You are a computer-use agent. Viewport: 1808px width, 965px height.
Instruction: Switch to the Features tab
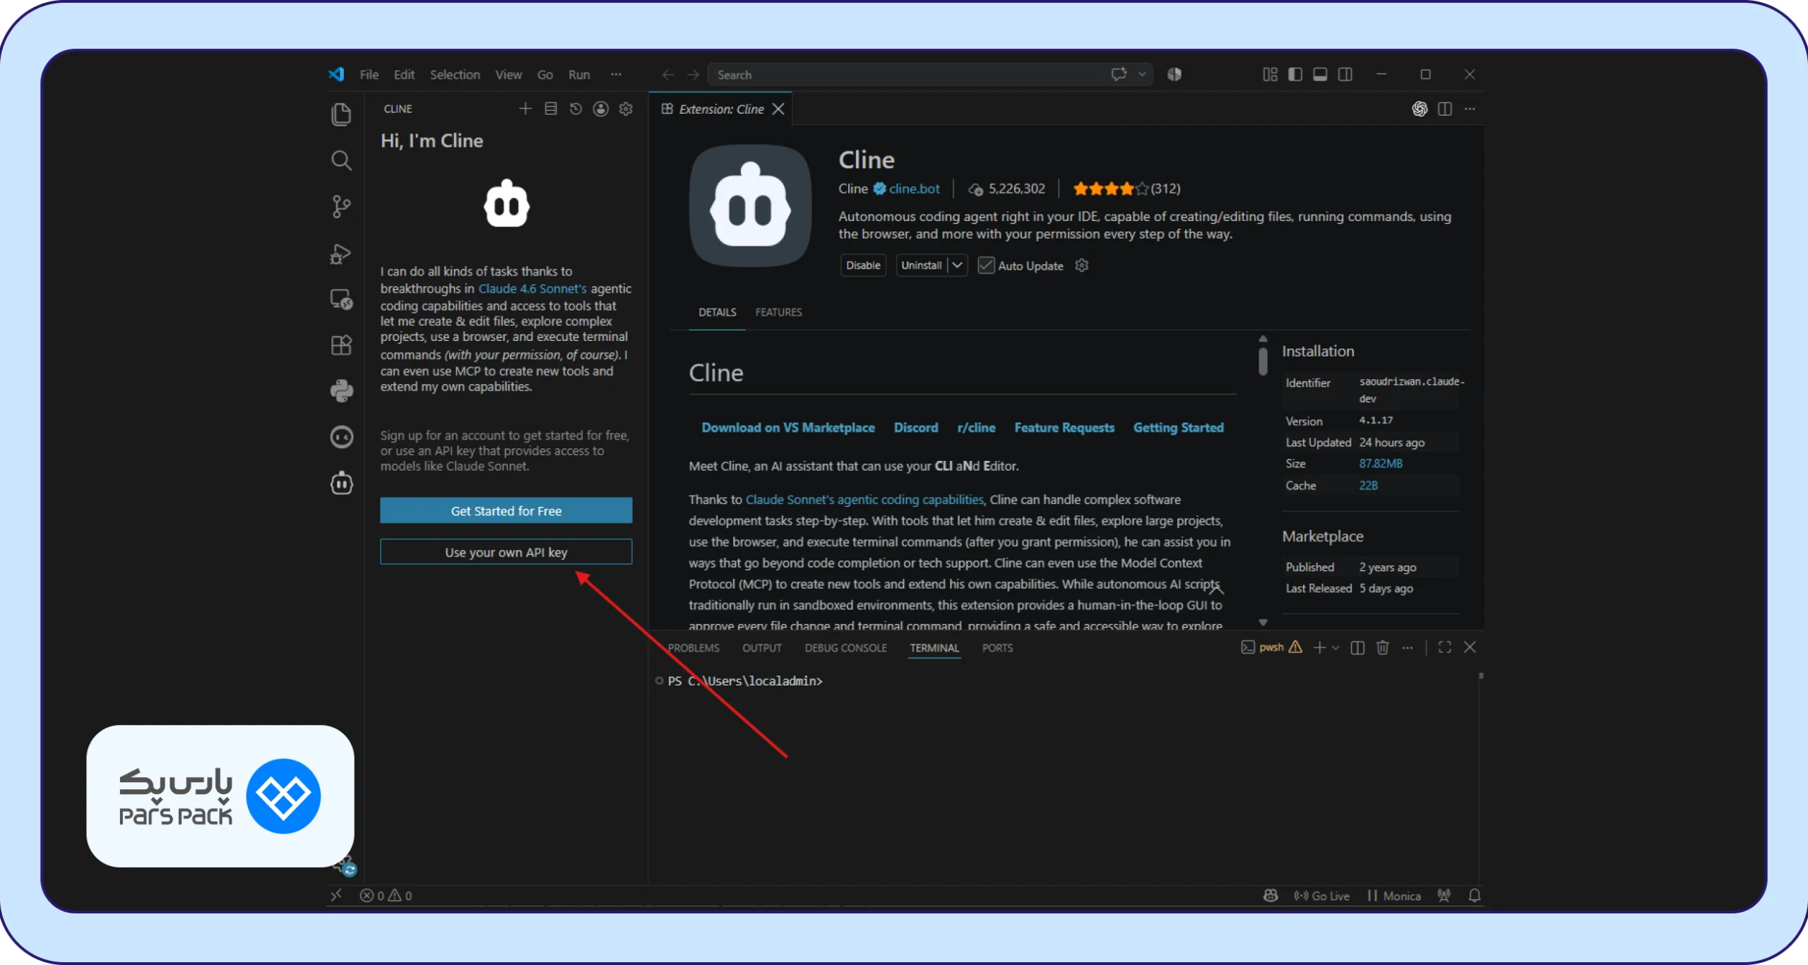[x=778, y=312]
